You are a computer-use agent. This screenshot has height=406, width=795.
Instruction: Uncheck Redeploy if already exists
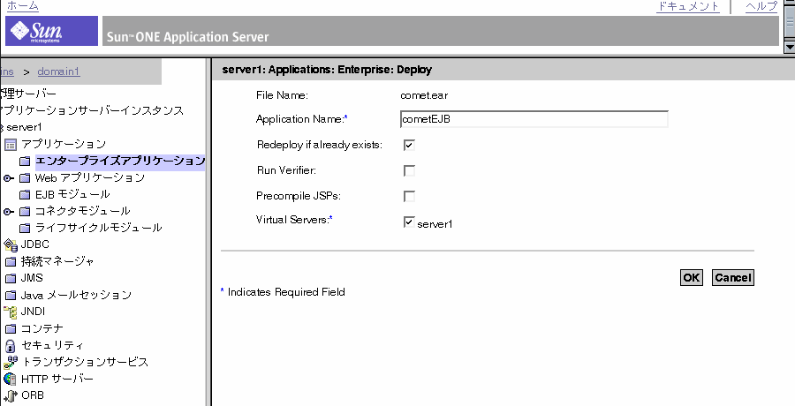[409, 146]
